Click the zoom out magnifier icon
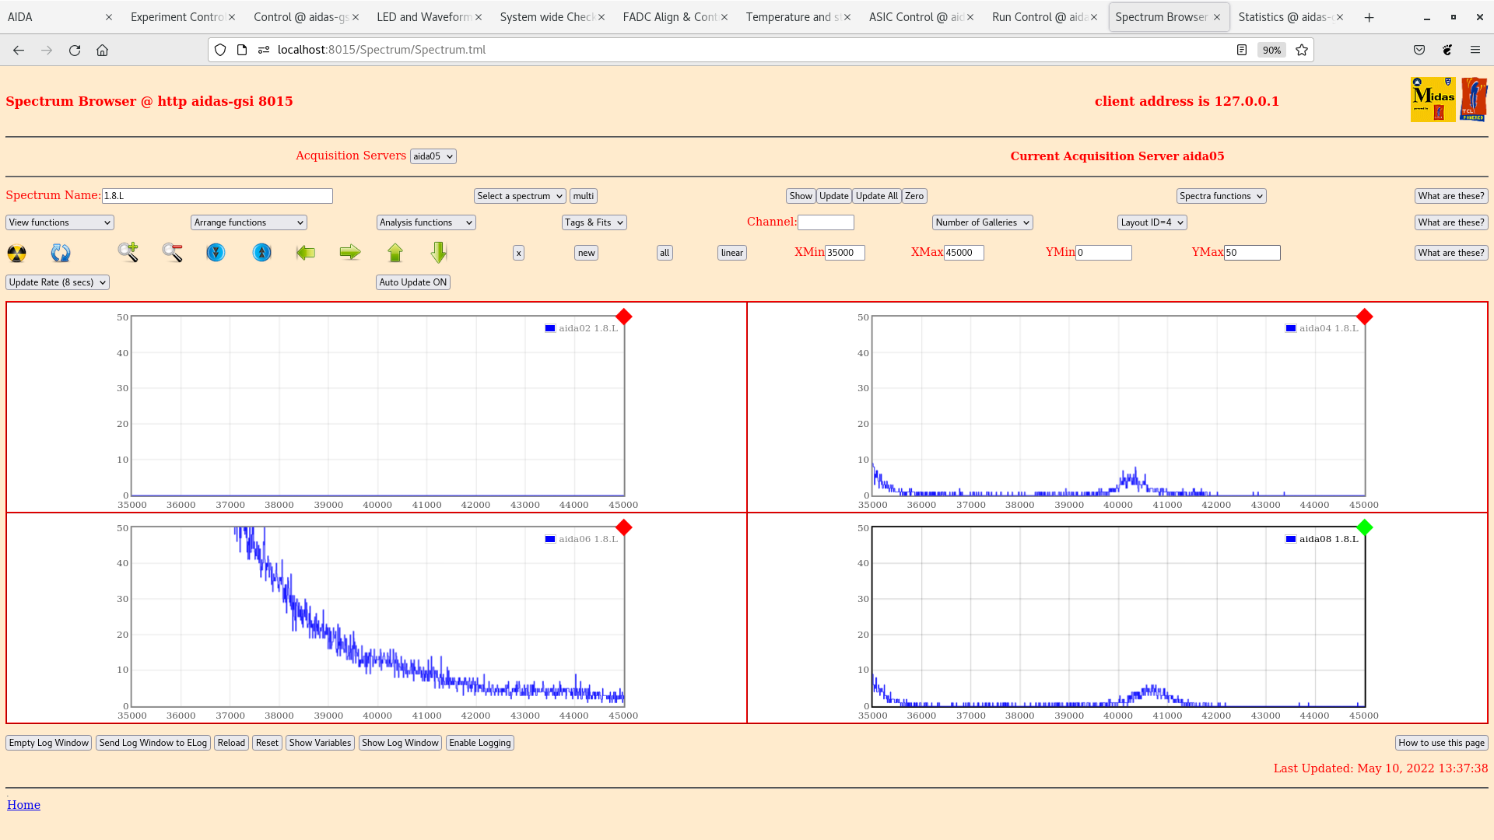Screen dimensions: 1494x840 coord(172,252)
